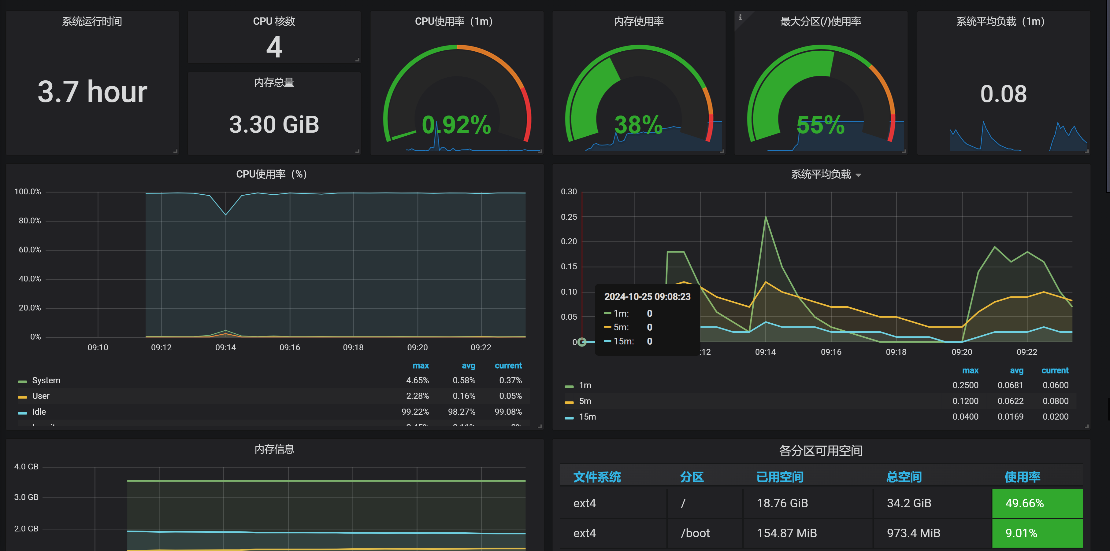Toggle visibility of the User series
Screen dimensions: 1110x551
pos(40,395)
